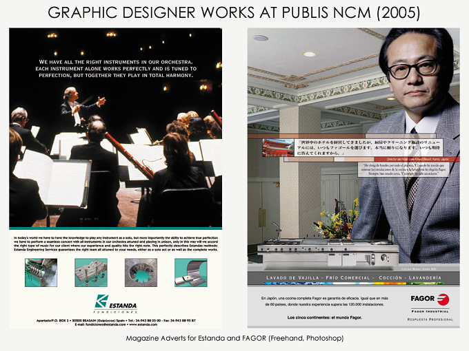
Task: Click the COCCIÓN label
Action: coord(390,278)
